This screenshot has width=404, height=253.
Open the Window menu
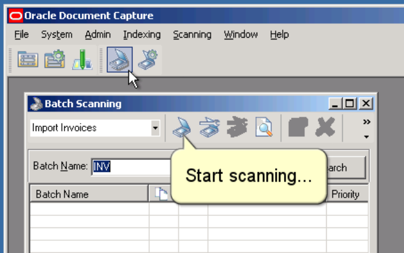241,34
